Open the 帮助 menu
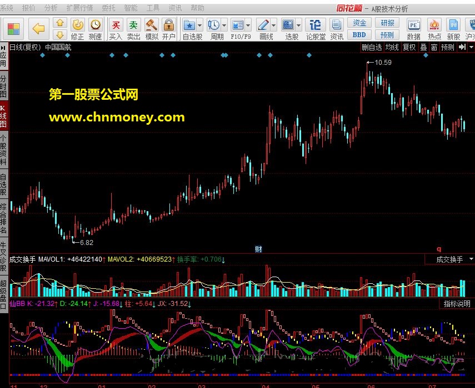475x388 pixels. click(x=197, y=8)
